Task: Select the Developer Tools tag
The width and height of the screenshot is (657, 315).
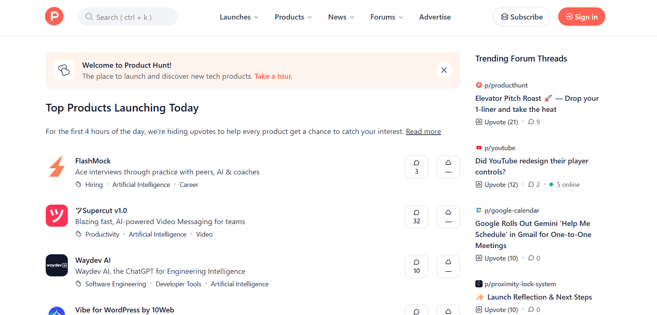Action: point(178,284)
